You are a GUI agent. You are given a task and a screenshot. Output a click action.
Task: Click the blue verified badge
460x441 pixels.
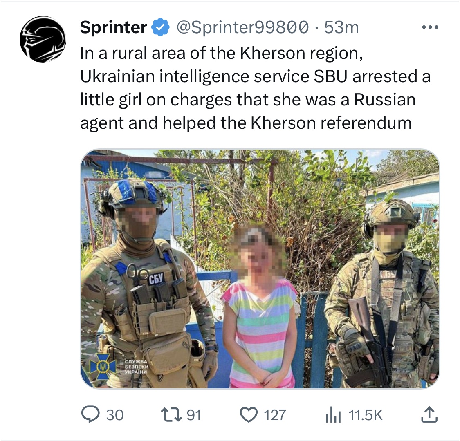161,28
